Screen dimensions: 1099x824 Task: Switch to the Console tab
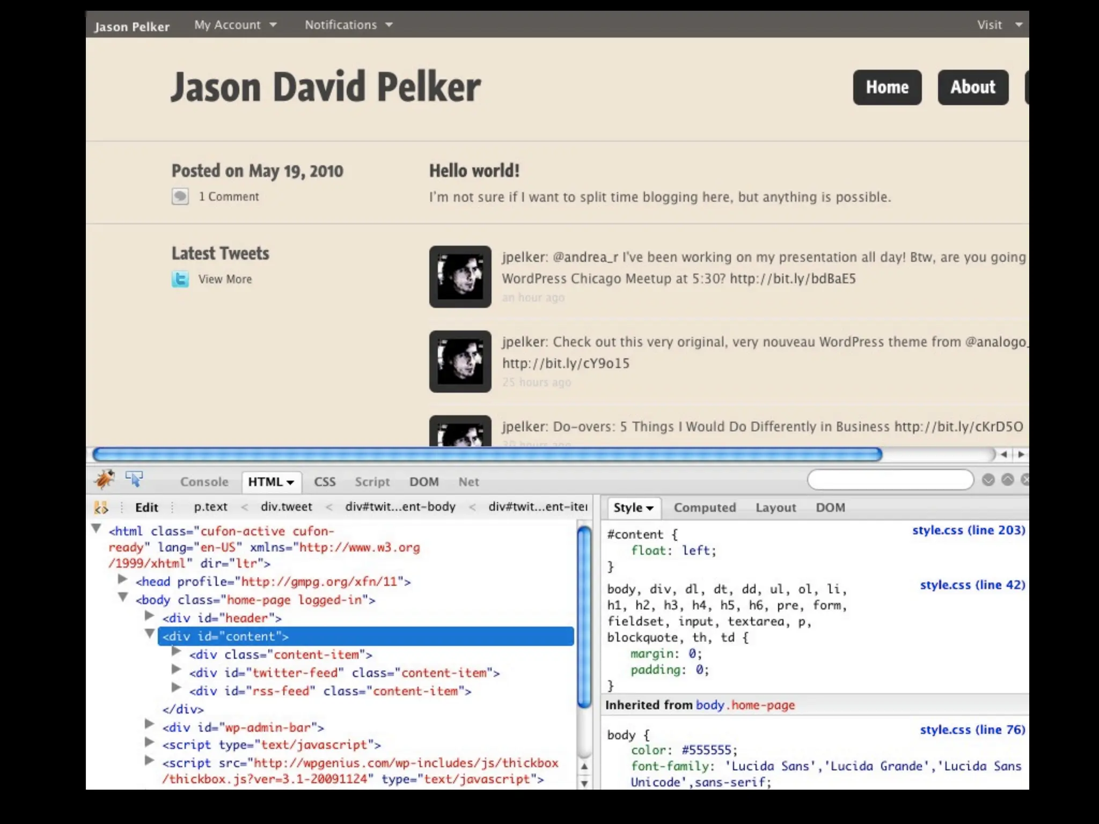(204, 482)
